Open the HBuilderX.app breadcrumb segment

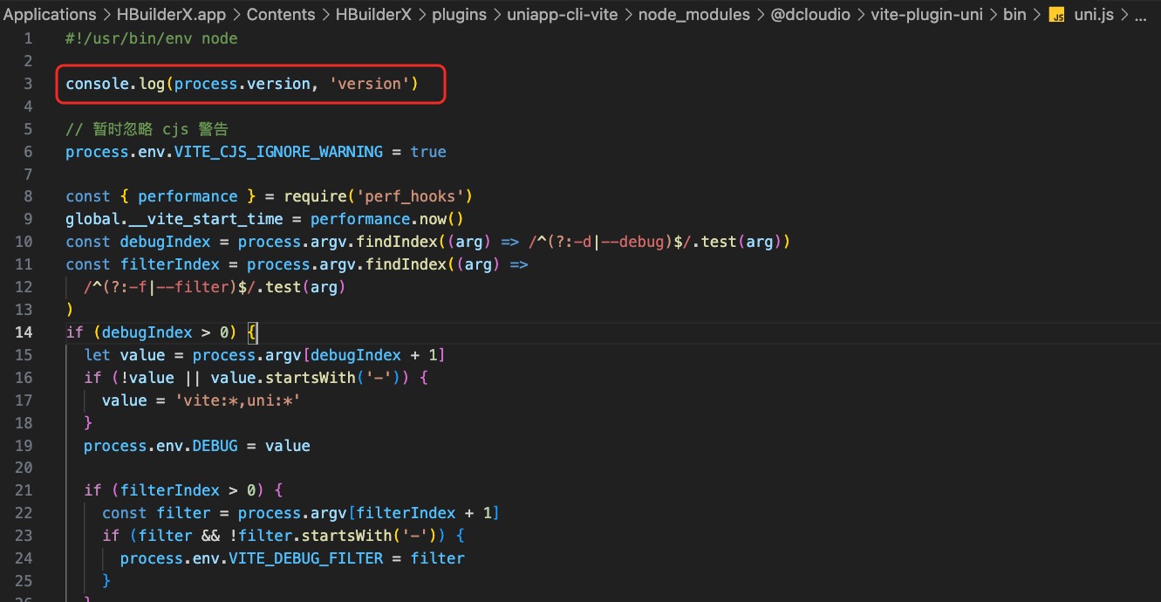point(172,15)
